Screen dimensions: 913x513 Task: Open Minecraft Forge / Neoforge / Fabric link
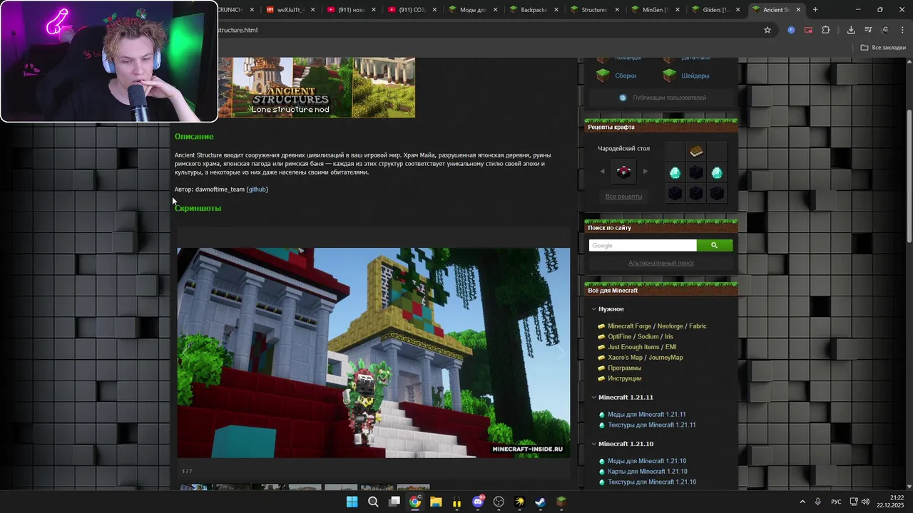click(657, 326)
